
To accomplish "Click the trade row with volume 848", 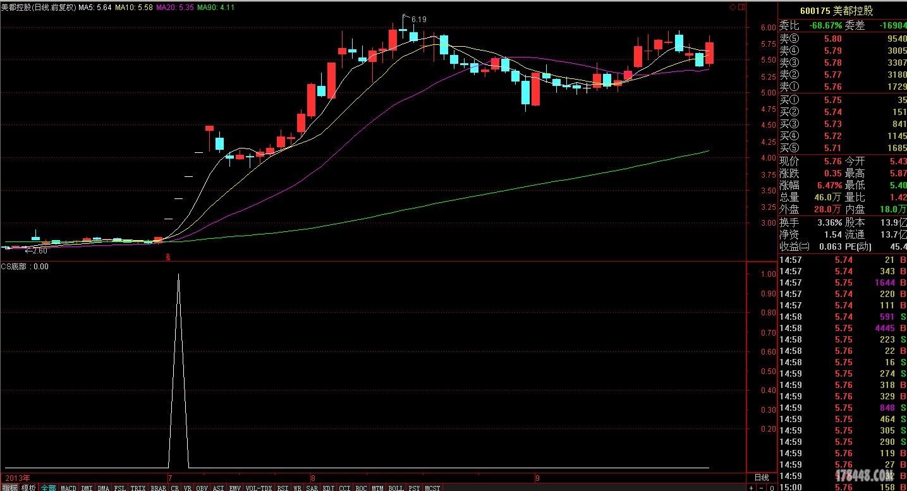I will pyautogui.click(x=842, y=408).
